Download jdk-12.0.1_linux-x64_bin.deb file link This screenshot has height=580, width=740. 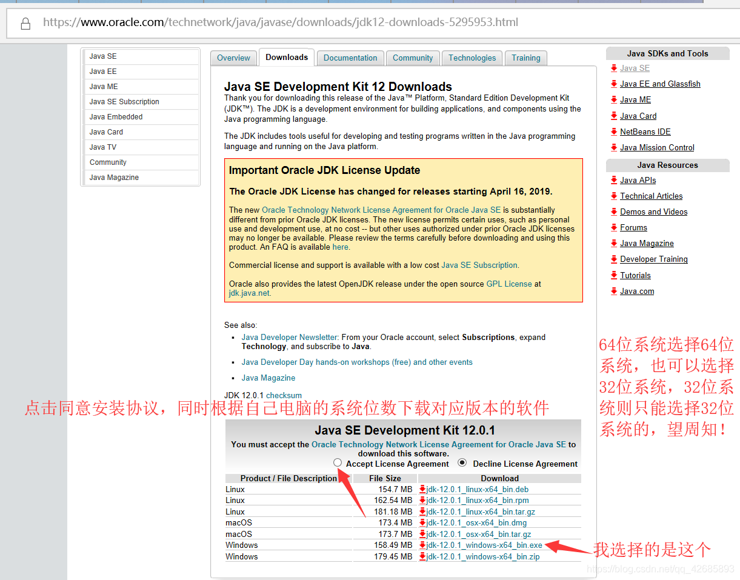click(x=478, y=489)
